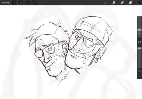
Task: Open the Adjustments magic wand menu
Action: [21, 3]
